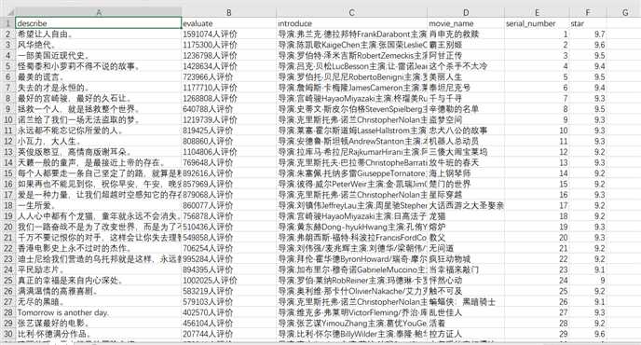641x345 pixels.
Task: Click the introduce cell starting '导演:陈凯歌'
Action: [352, 45]
